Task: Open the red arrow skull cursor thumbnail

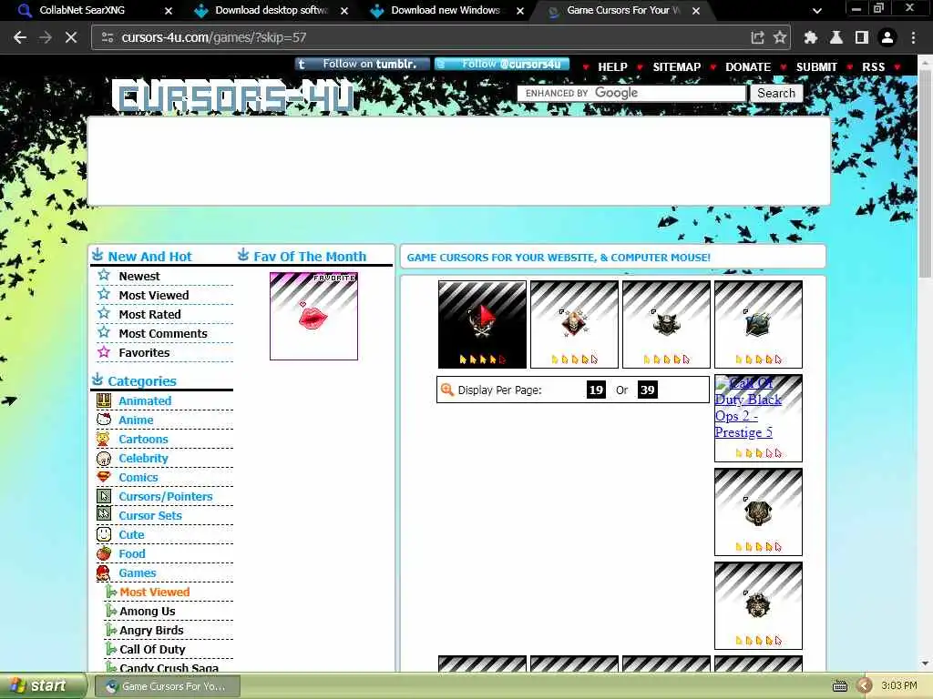Action: (482, 325)
